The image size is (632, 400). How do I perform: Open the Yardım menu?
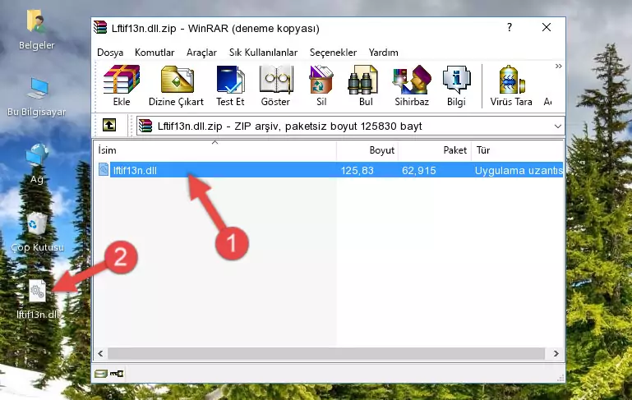tap(383, 53)
